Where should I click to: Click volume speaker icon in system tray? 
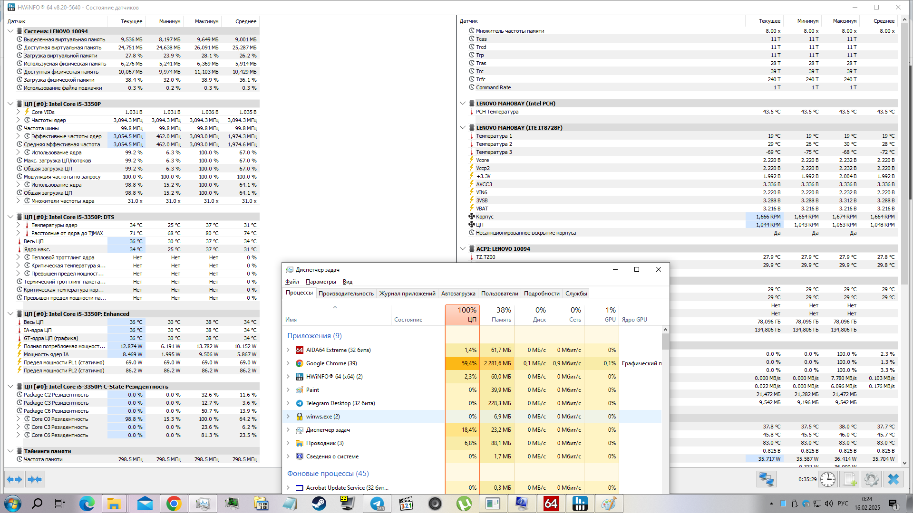pos(829,503)
